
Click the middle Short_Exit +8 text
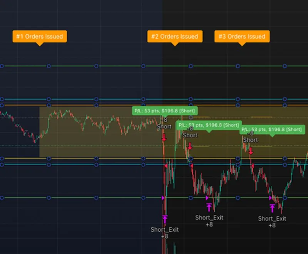click(x=209, y=221)
